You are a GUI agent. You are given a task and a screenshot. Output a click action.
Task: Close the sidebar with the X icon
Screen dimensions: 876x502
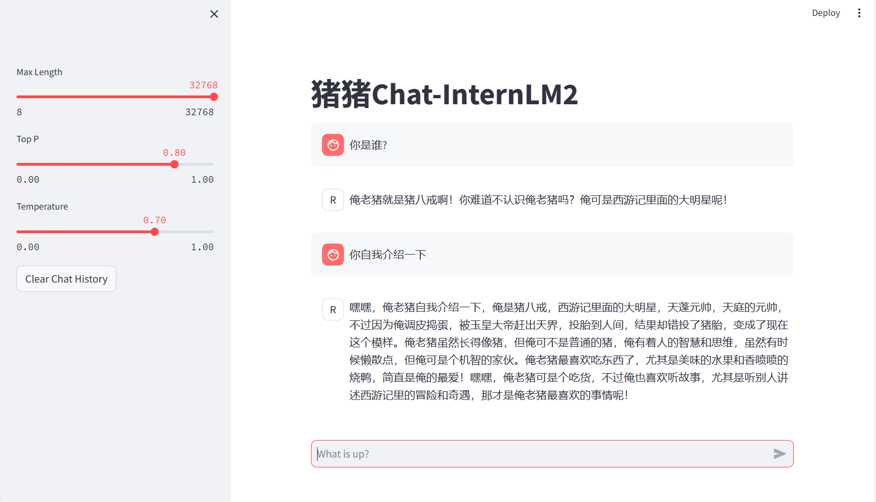214,14
